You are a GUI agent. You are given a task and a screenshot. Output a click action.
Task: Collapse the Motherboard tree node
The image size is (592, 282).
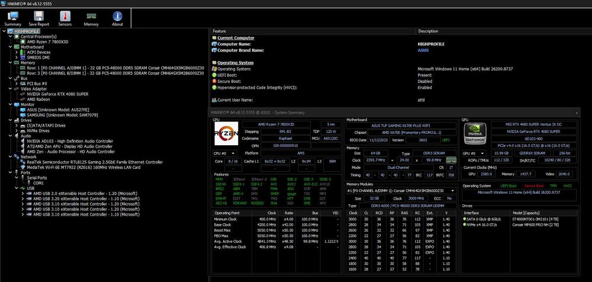coord(11,47)
